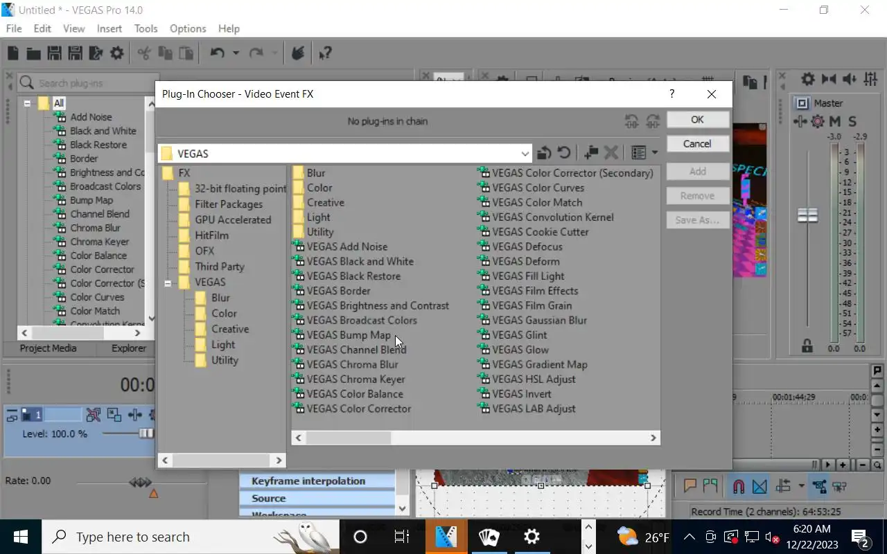Click the plug-in list horizontal scrollbar
Image resolution: width=887 pixels, height=554 pixels.
tap(475, 438)
